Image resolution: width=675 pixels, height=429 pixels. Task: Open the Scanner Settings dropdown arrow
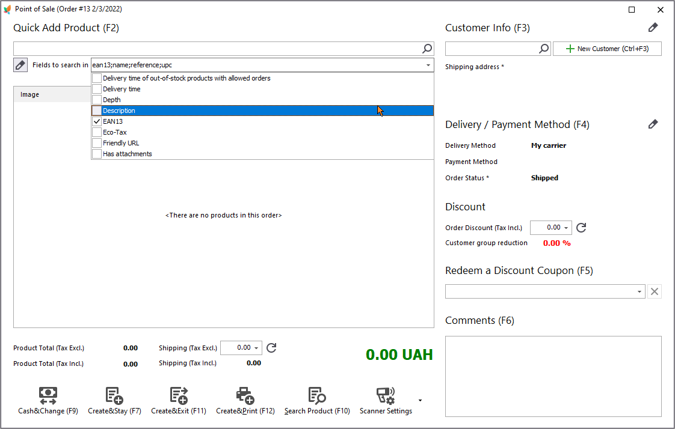tap(420, 400)
